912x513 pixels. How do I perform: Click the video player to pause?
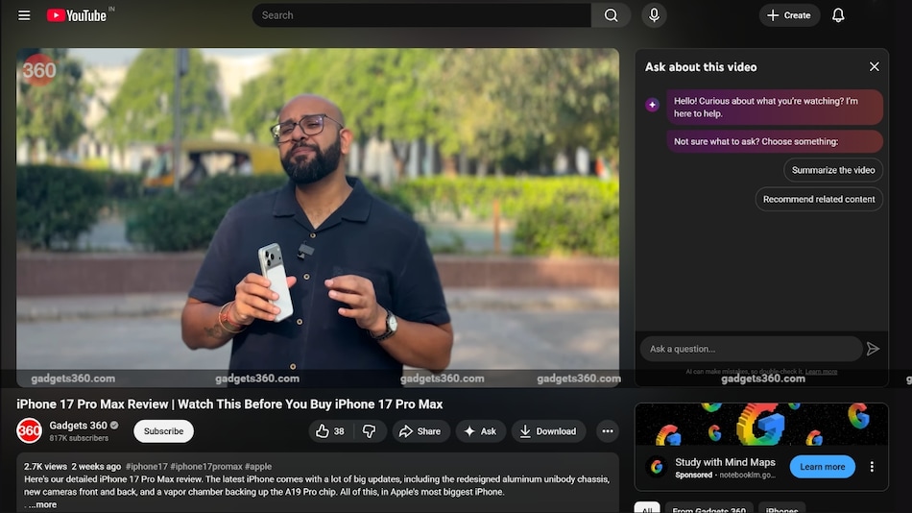318,217
